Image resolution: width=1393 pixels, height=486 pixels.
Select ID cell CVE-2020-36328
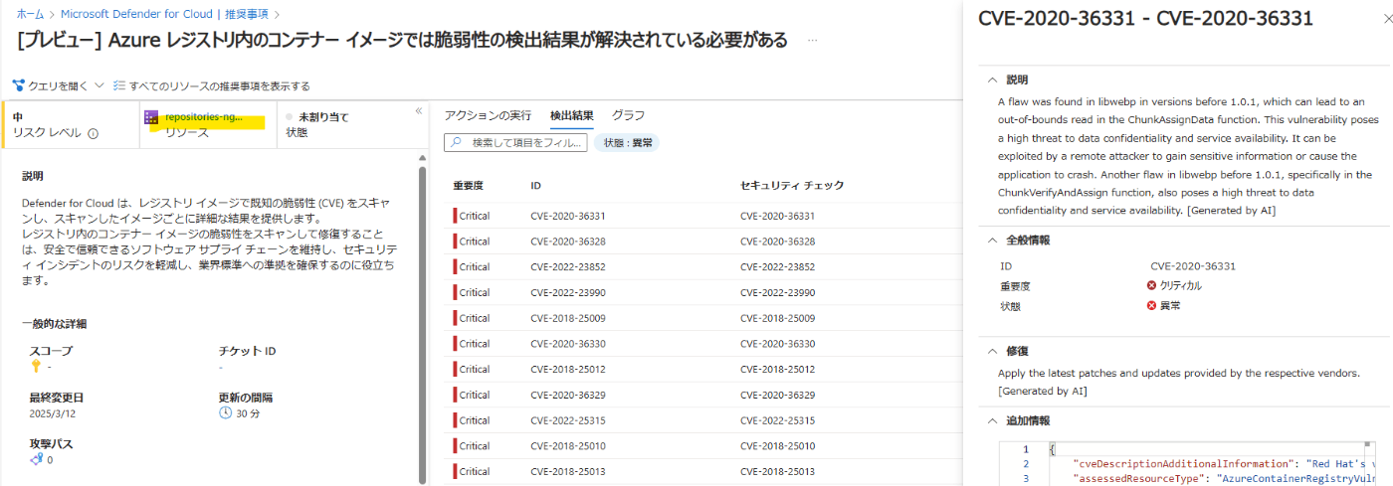(x=568, y=242)
